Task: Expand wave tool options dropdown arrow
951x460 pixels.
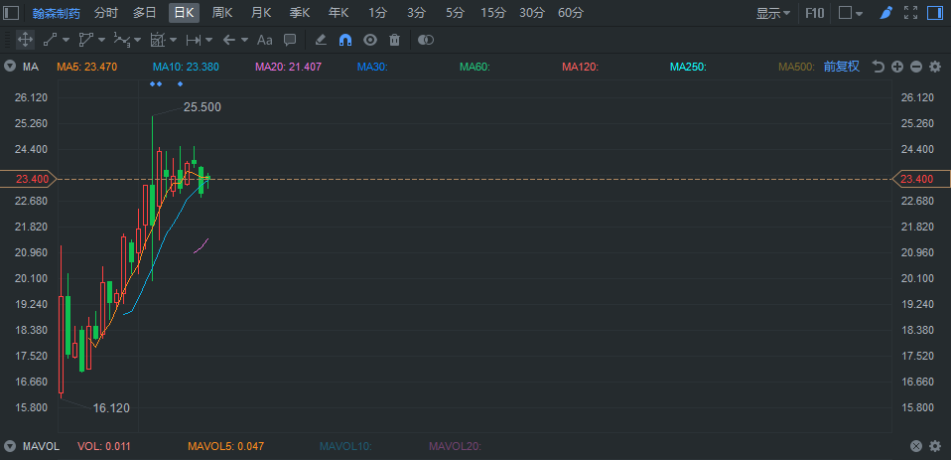Action: (138, 40)
